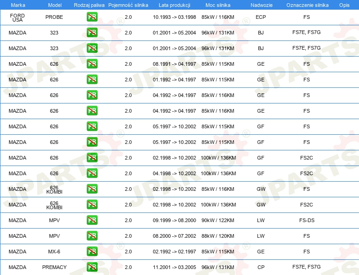
Task: Click the fuel icon in the MPV 120KM row
Action: click(x=92, y=235)
